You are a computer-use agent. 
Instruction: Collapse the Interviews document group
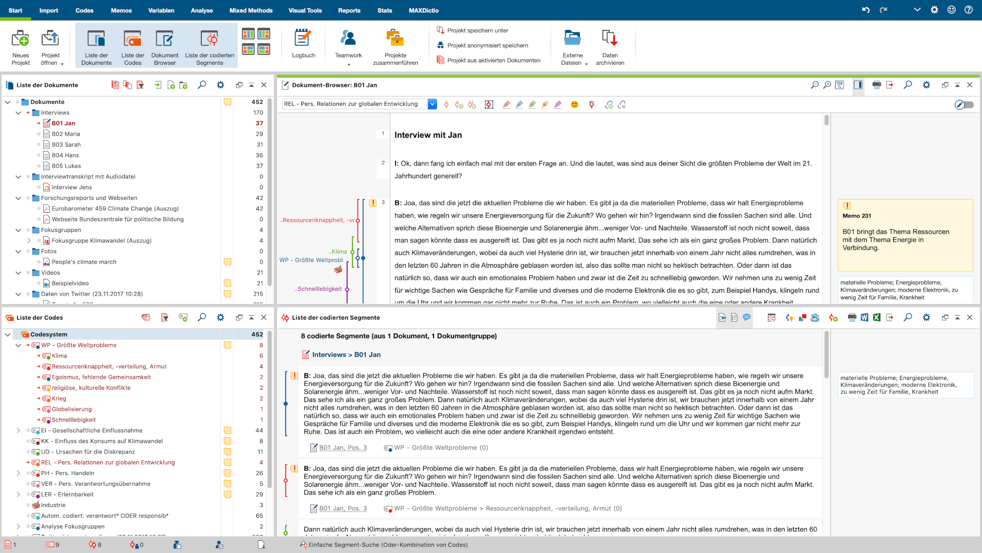point(18,113)
